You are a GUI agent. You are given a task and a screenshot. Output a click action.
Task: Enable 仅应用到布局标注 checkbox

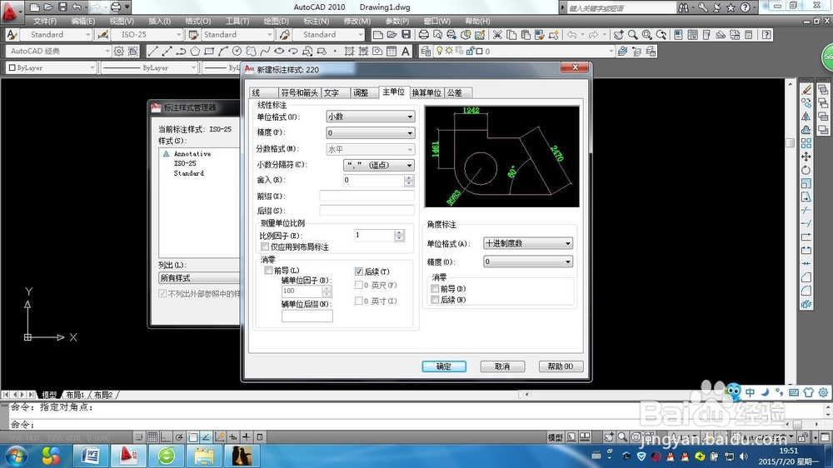point(265,247)
